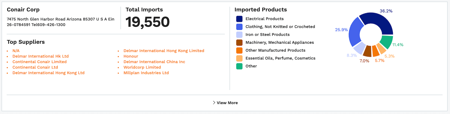450x114 pixels.
Task: Open Millplan Industries Ltd supplier
Action: (x=146, y=73)
